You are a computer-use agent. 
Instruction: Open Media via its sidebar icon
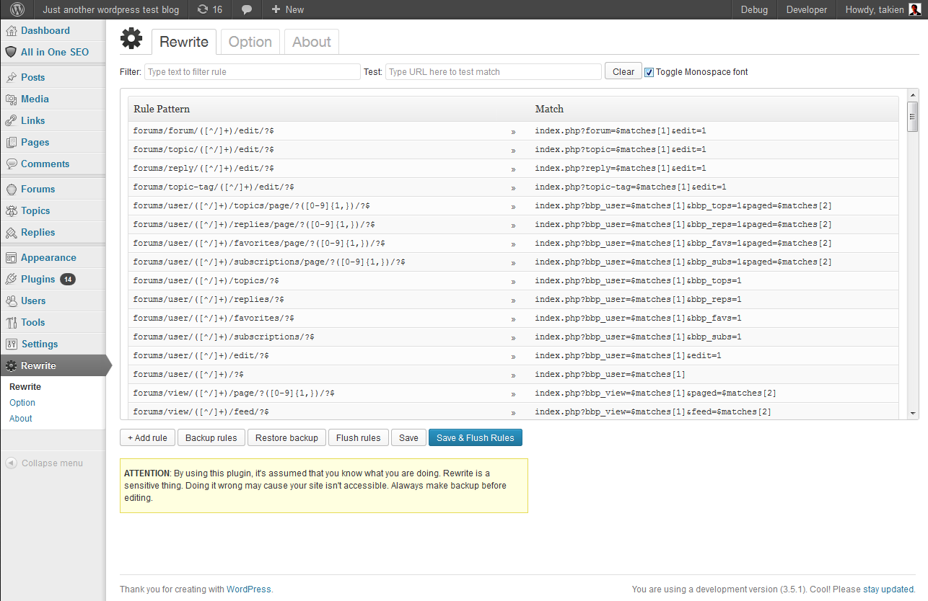click(11, 99)
